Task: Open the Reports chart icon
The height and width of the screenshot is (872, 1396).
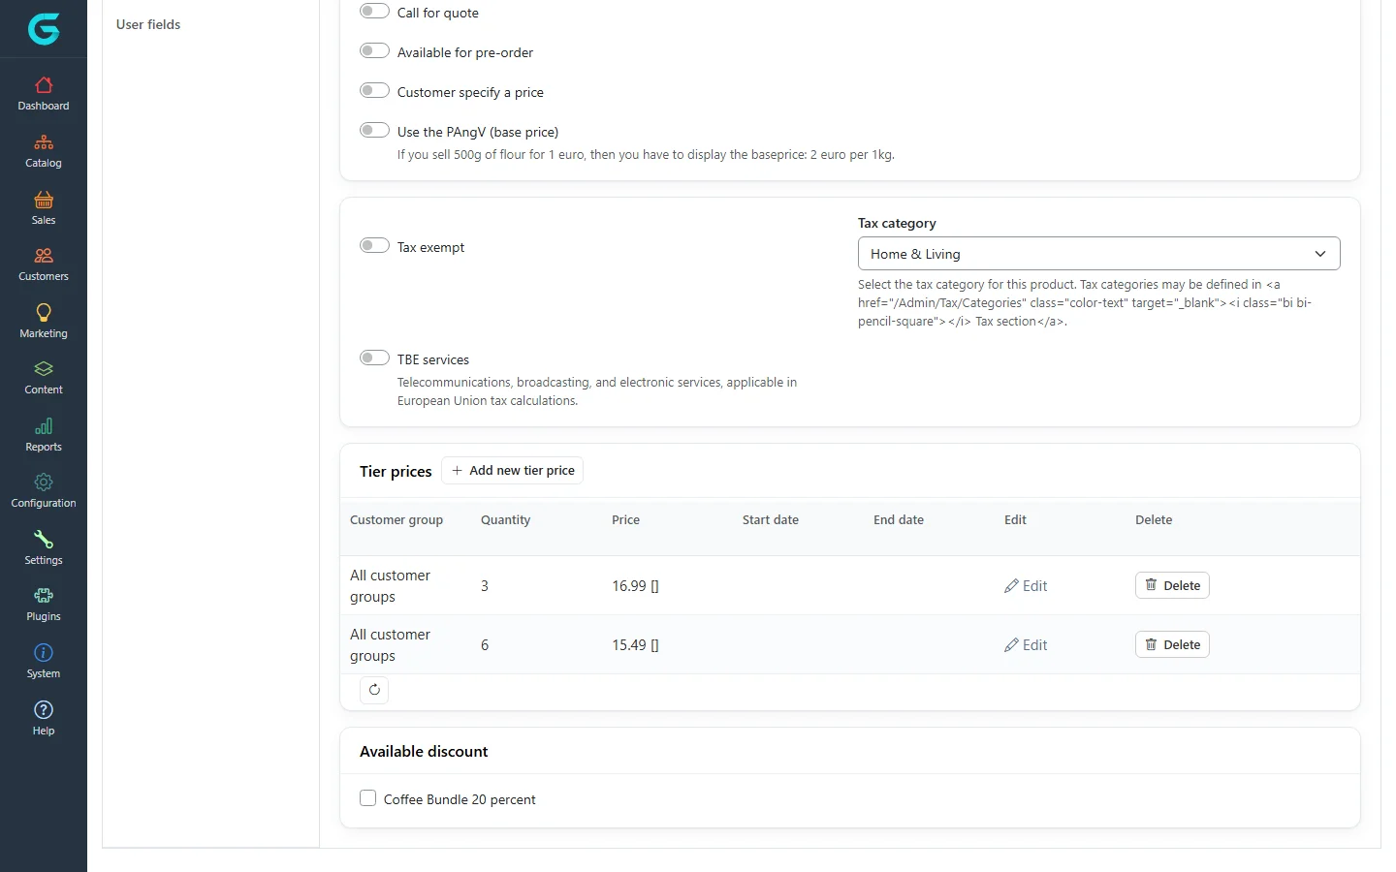Action: (44, 426)
